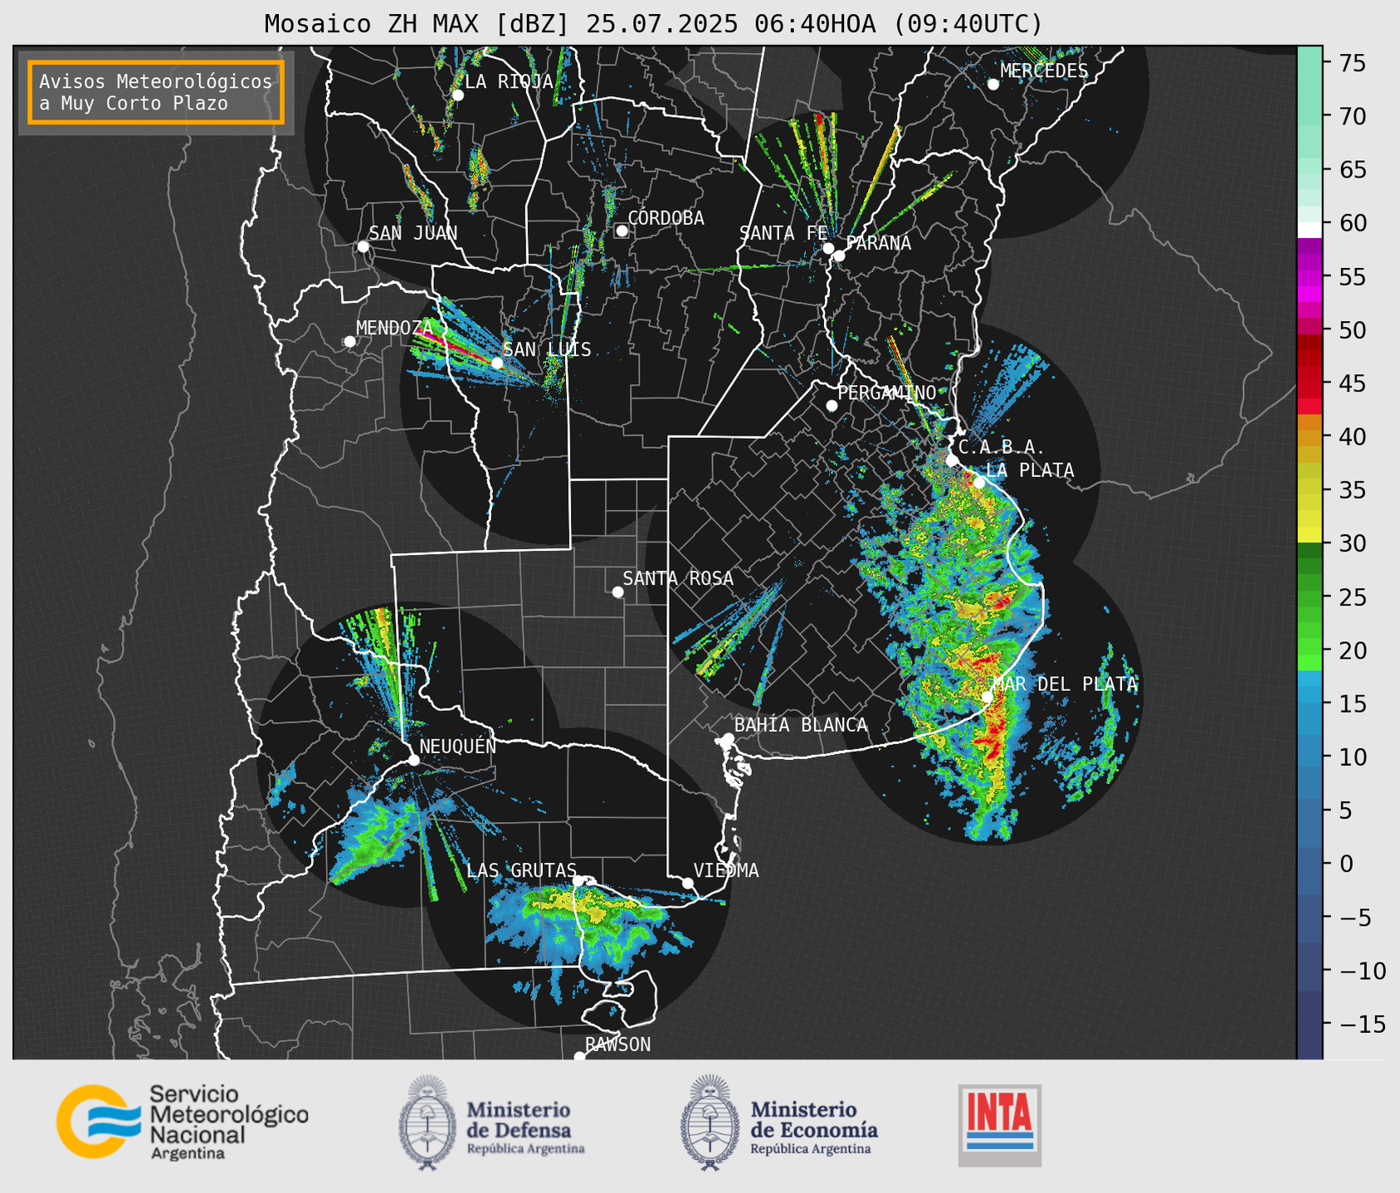Click the LAS GRUTAS city marker dot

click(x=578, y=880)
